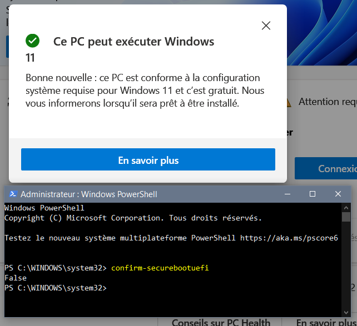Click the green compatibility checkmark icon
This screenshot has height=326, width=357.
(33, 41)
